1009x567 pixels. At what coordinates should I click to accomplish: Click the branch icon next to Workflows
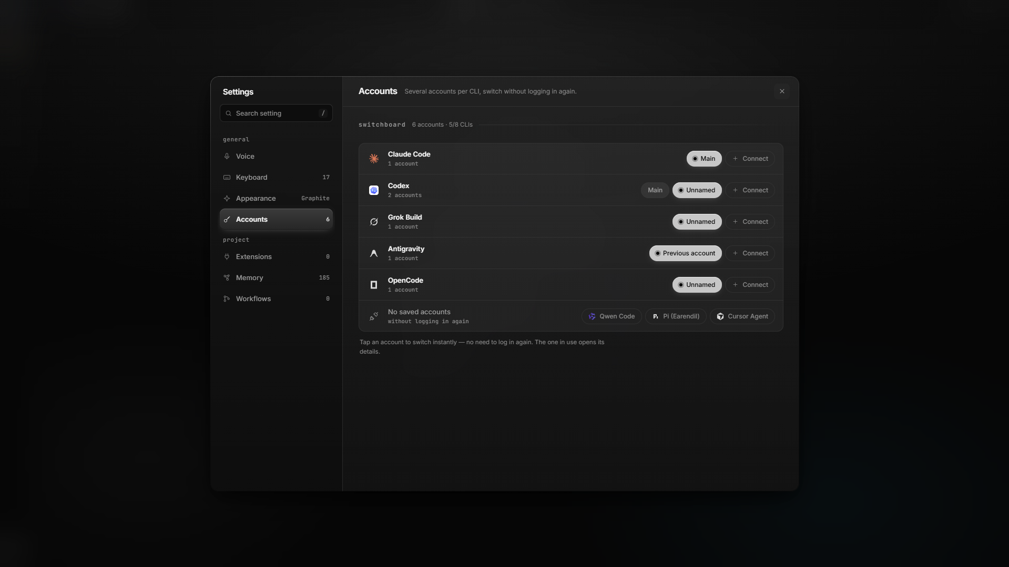coord(227,298)
